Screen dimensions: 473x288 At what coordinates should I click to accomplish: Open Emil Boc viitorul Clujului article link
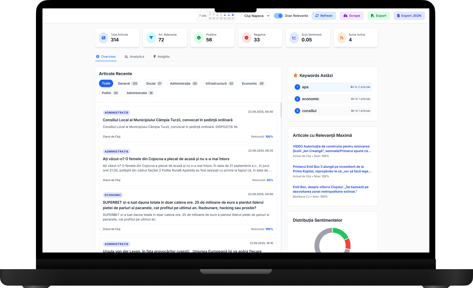[x=331, y=189]
